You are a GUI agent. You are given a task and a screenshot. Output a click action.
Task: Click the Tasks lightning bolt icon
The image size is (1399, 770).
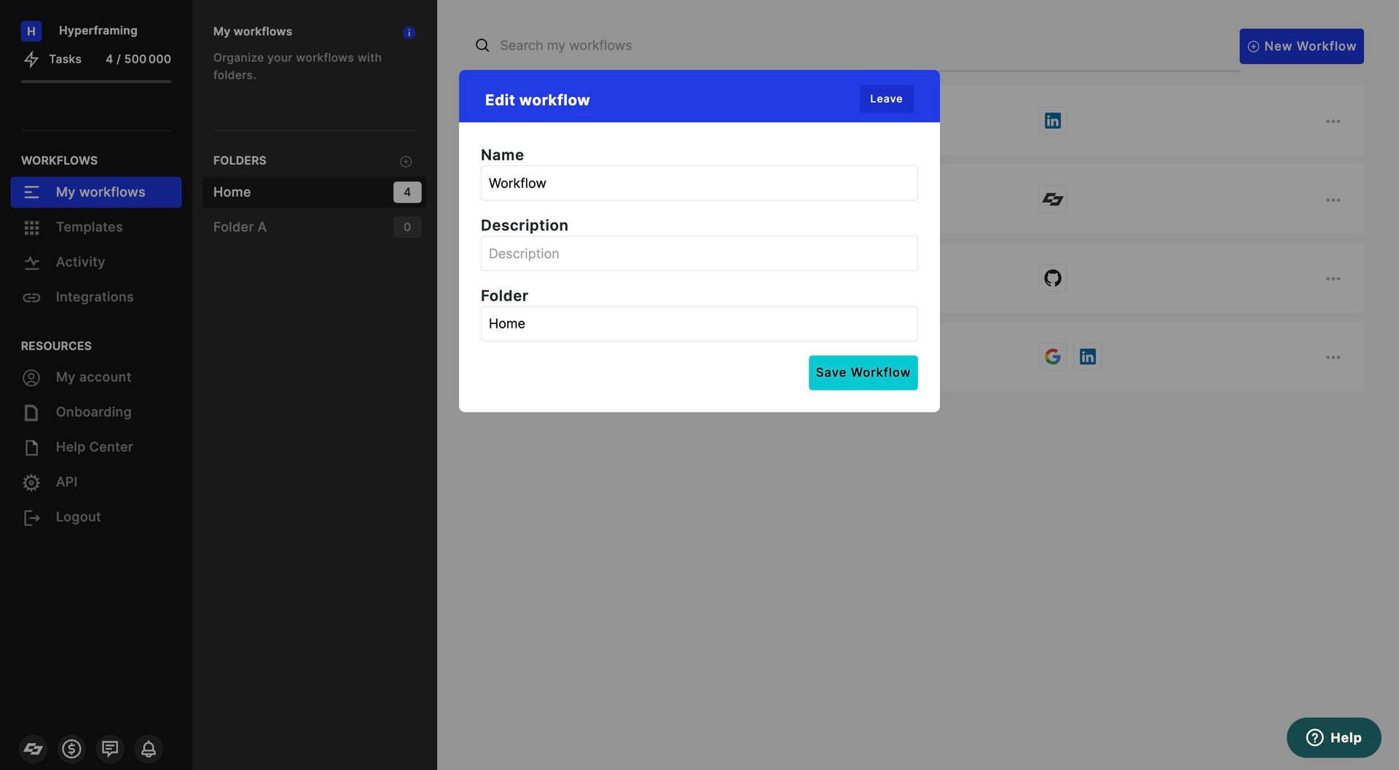point(31,59)
